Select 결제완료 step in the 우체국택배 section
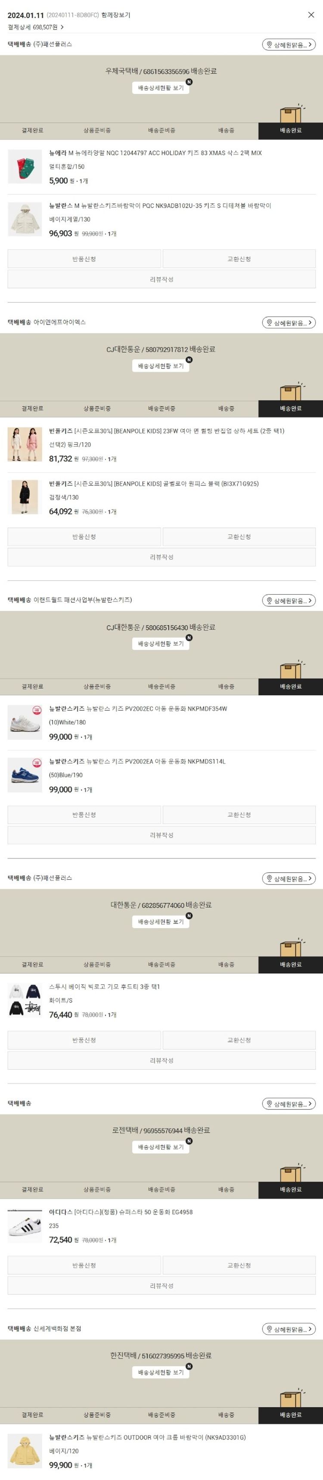The width and height of the screenshot is (323, 1480). pos(32,130)
